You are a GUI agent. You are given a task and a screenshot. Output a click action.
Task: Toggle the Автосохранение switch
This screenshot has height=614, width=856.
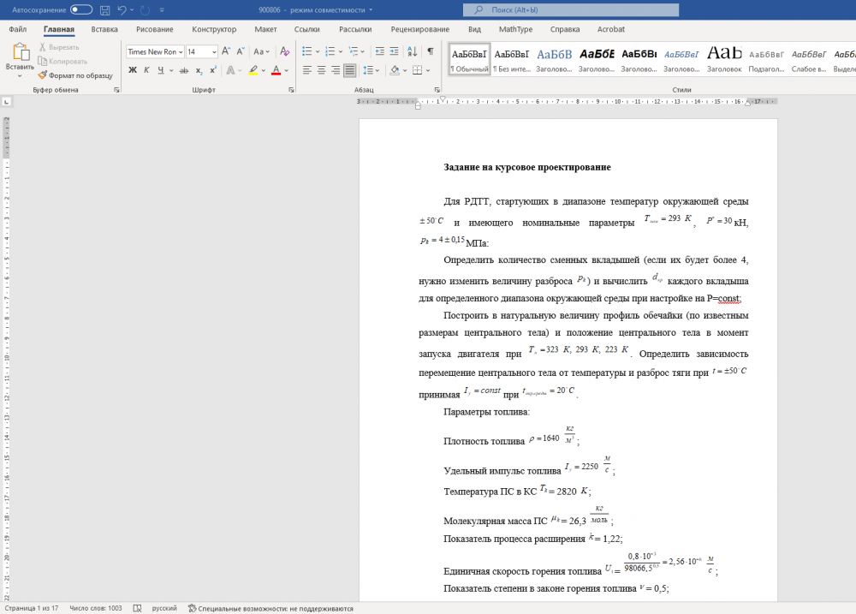pos(81,9)
